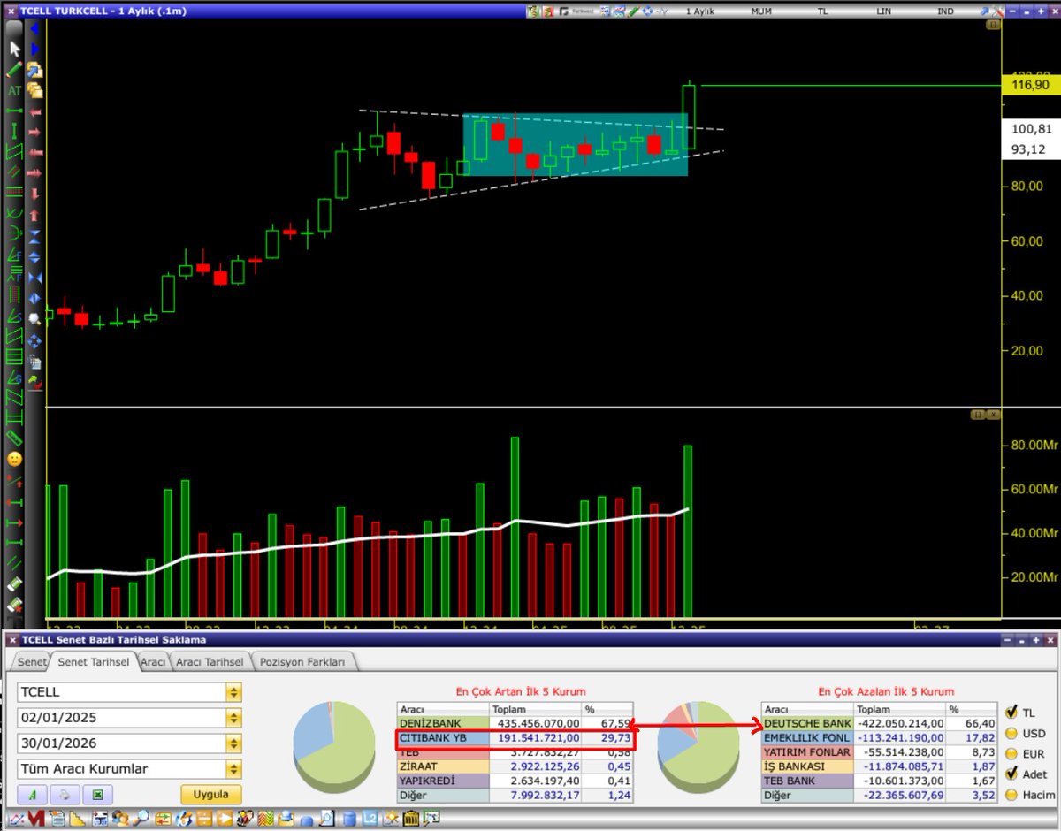The height and width of the screenshot is (831, 1061).
Task: Select the AT text annotation tool
Action: 14,90
